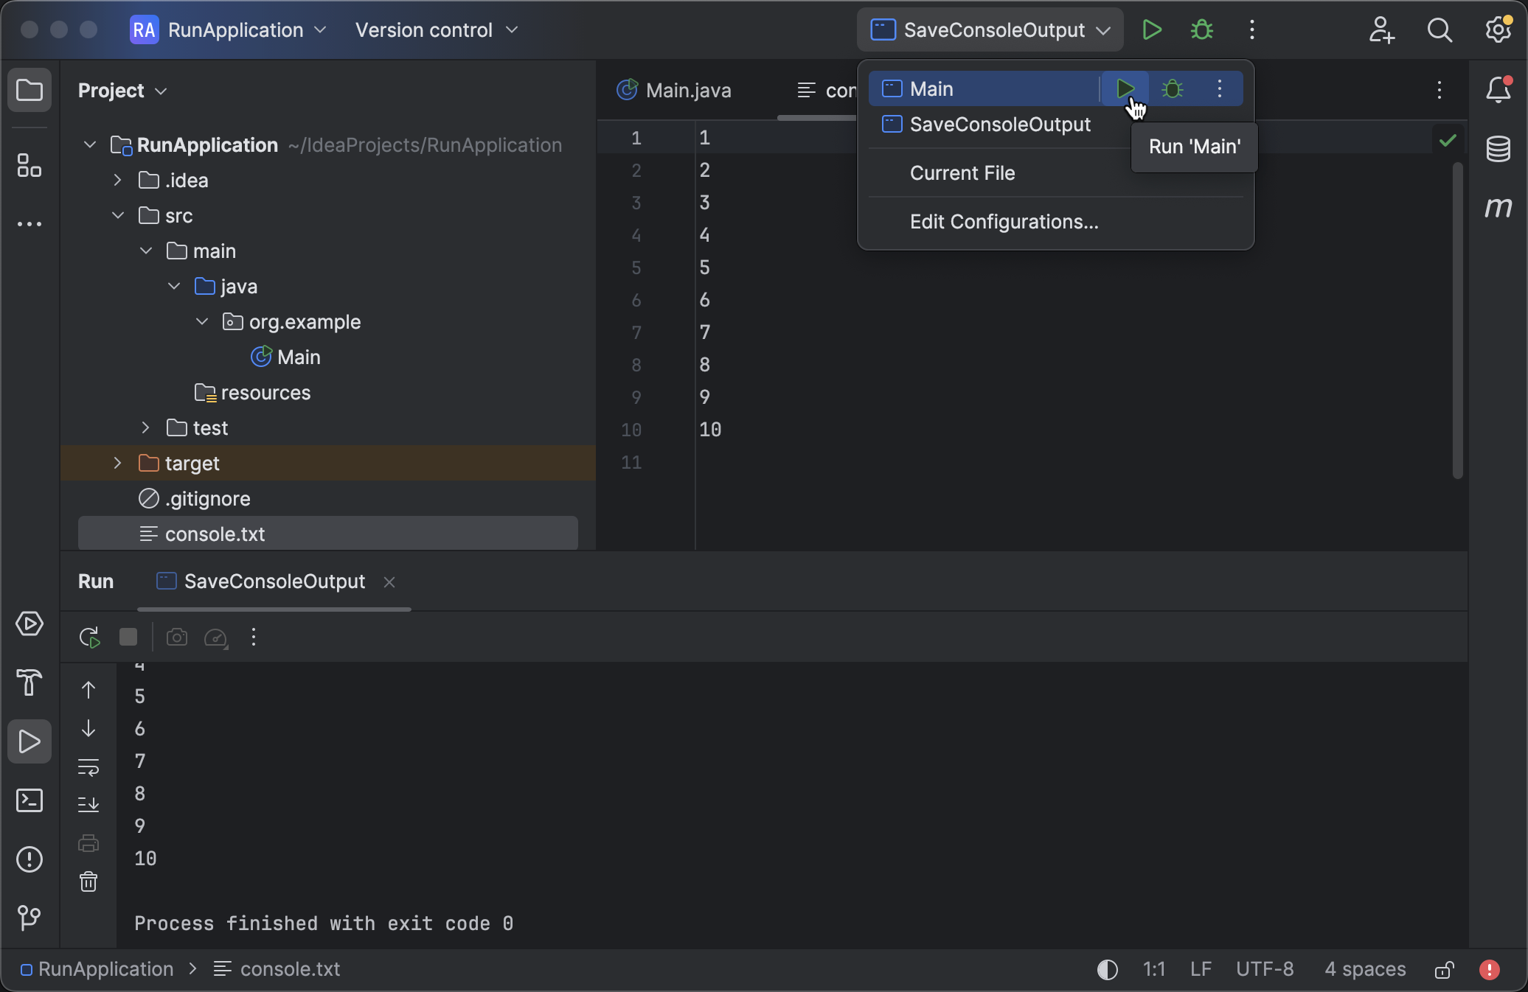Click the editor vertical scrollbar
This screenshot has height=992, width=1528.
click(1457, 321)
